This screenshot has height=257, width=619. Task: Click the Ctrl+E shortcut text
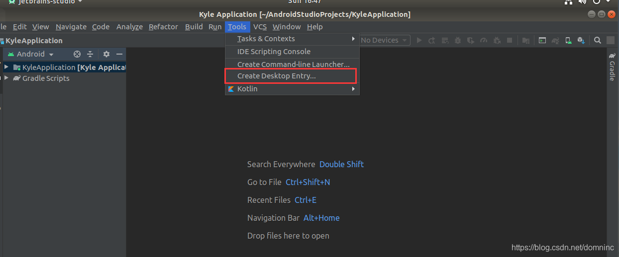(306, 200)
